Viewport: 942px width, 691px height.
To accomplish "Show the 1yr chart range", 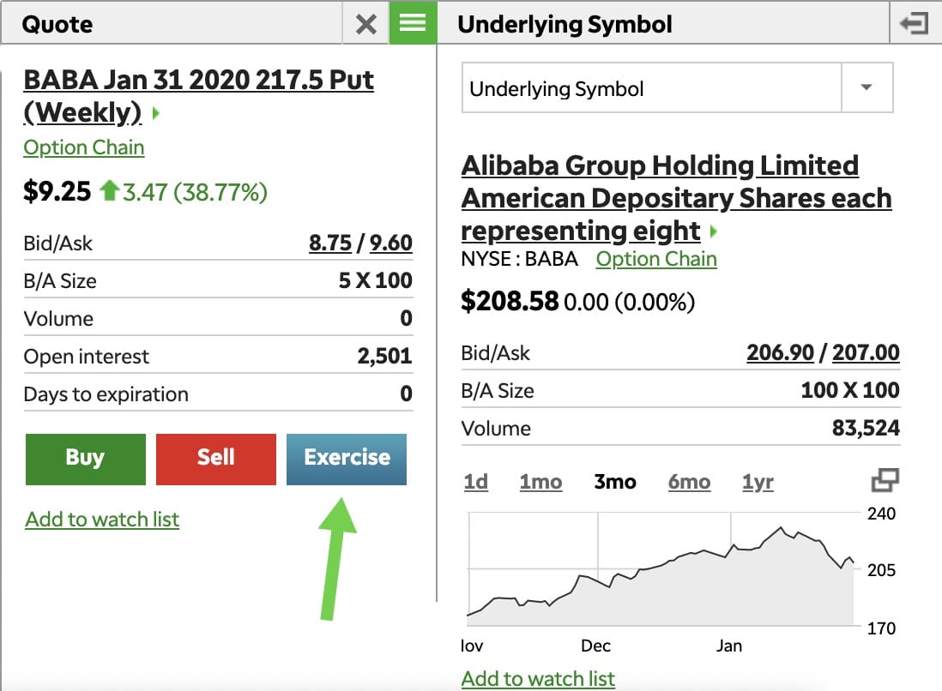I will (x=758, y=482).
